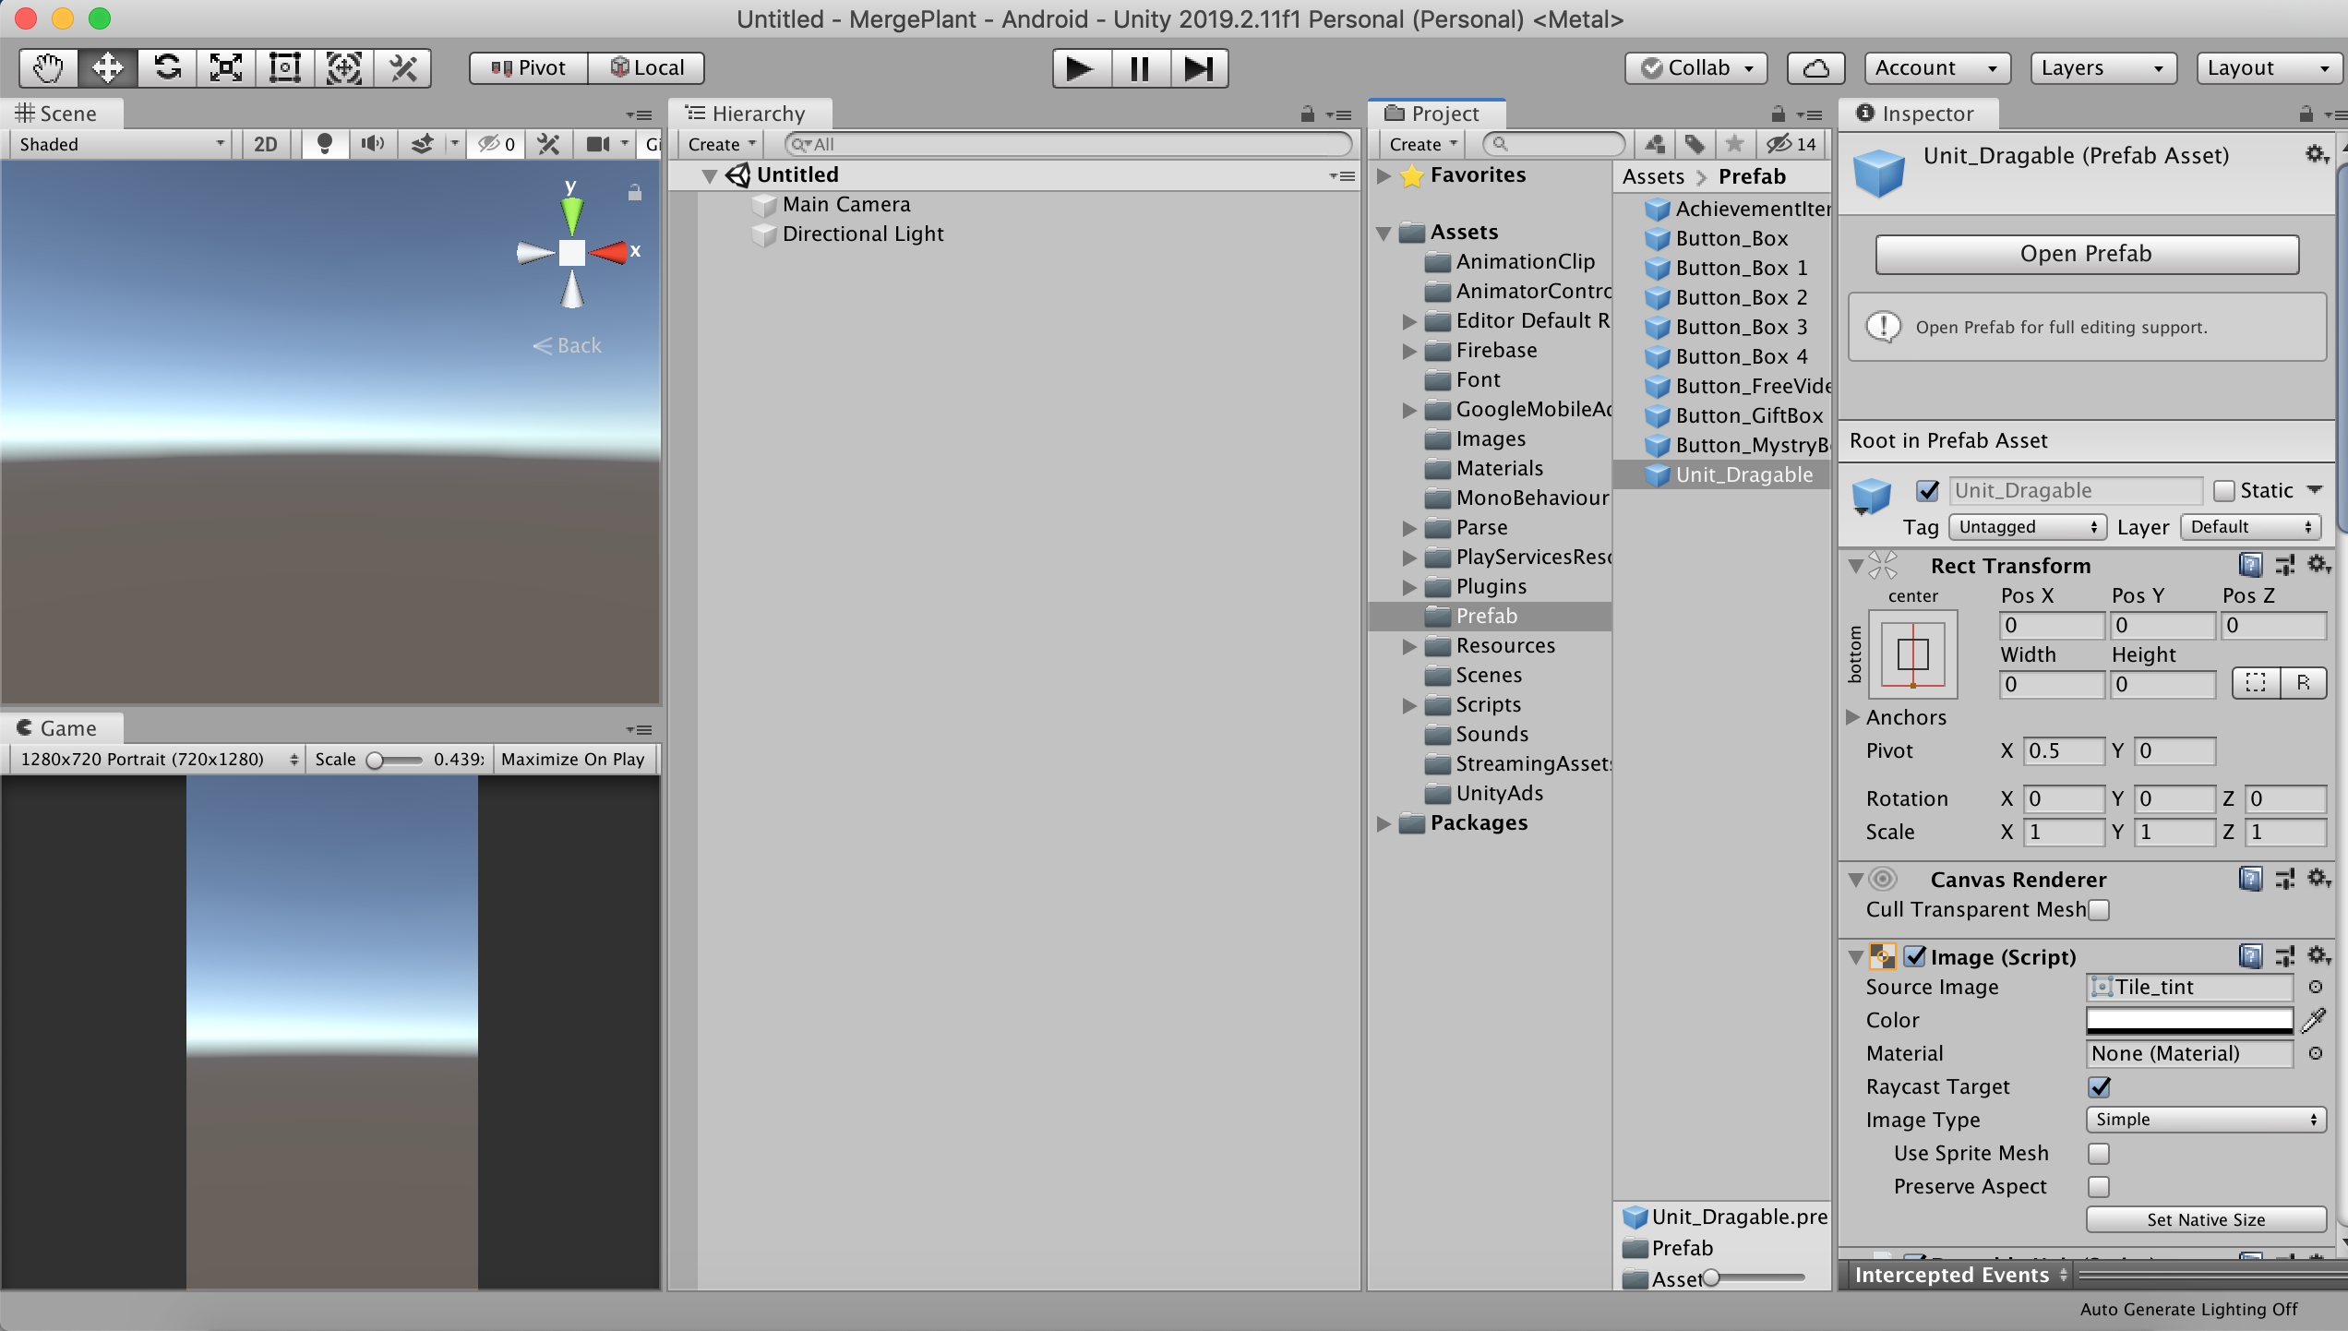The width and height of the screenshot is (2348, 1331).
Task: Check the Static checkbox
Action: [x=2224, y=491]
